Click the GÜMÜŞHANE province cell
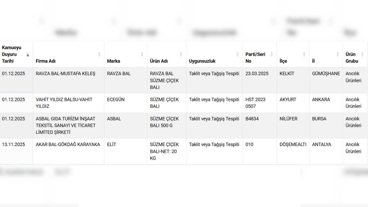Image resolution: width=368 pixels, height=207 pixels. click(326, 74)
